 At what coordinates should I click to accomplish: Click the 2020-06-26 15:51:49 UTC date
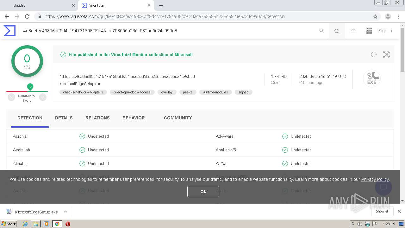(323, 76)
